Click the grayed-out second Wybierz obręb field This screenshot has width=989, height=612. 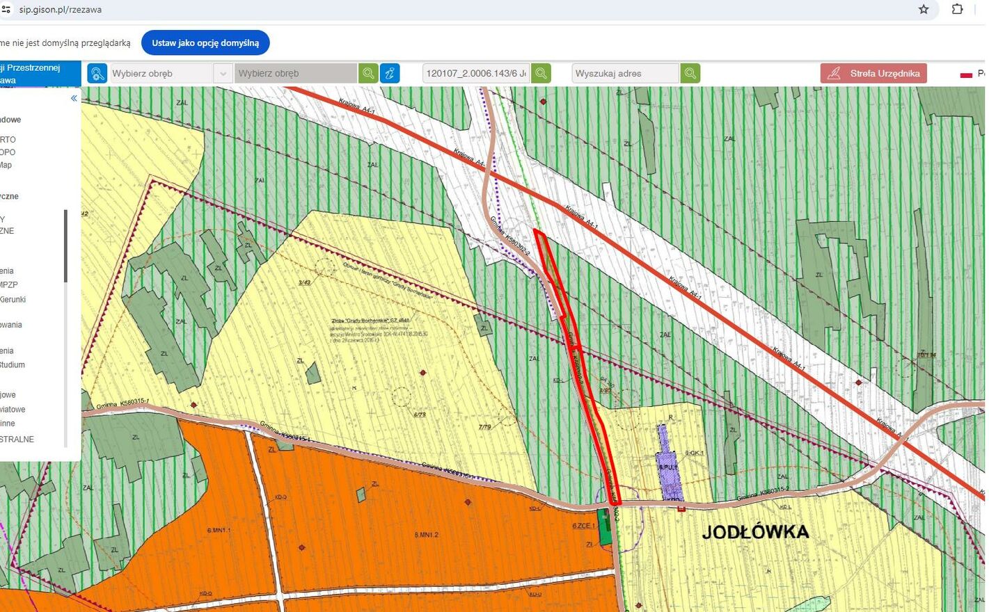tap(295, 73)
